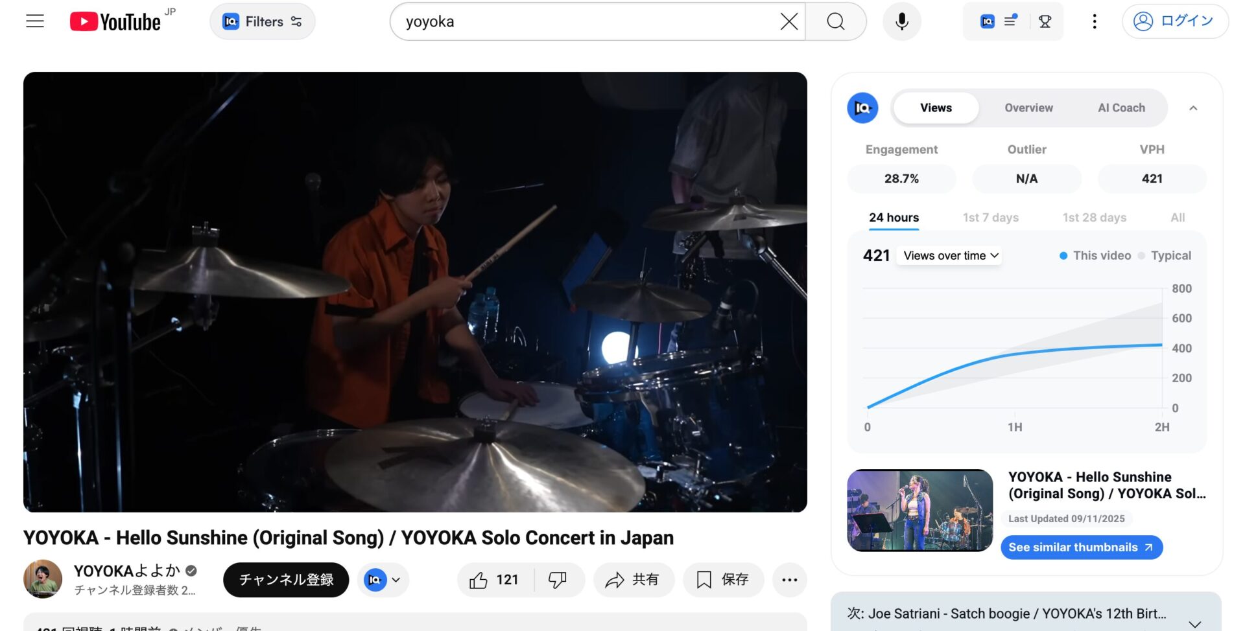The image size is (1245, 631).
Task: Click the Engagement value 28.7%
Action: click(x=901, y=178)
